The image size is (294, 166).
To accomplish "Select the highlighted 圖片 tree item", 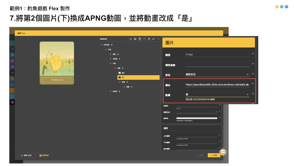I will pyautogui.click(x=138, y=77).
